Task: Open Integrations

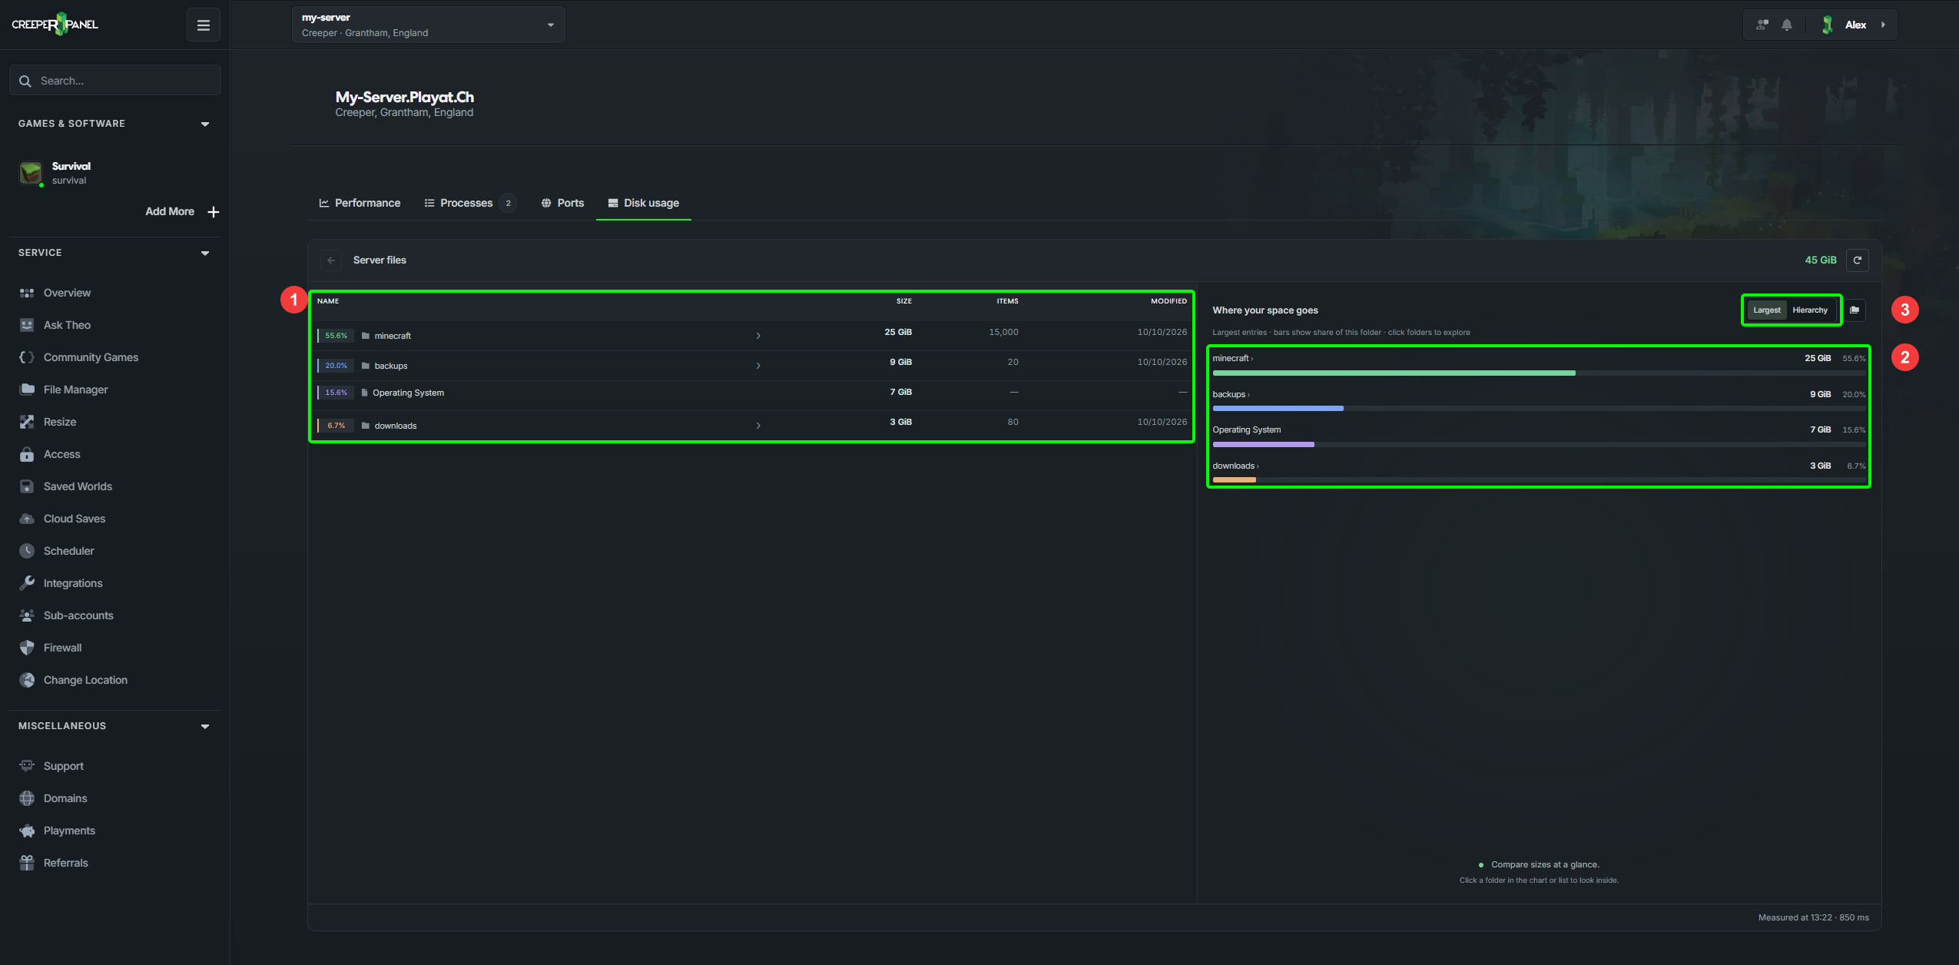Action: [x=72, y=583]
